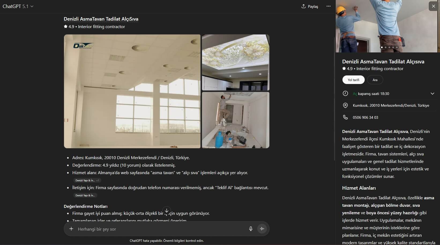This screenshot has height=245, width=440.
Task: Expand the opening hours chevron
Action: click(x=432, y=94)
